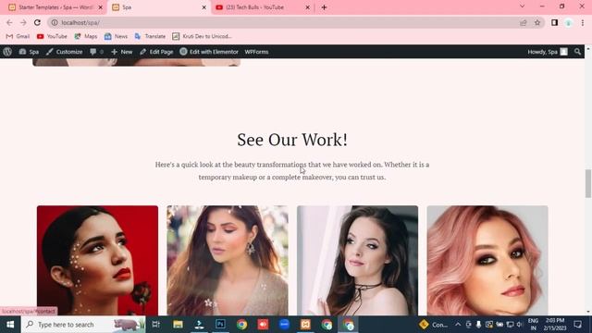Image resolution: width=592 pixels, height=333 pixels.
Task: Close the Spa browser tab
Action: click(204, 7)
